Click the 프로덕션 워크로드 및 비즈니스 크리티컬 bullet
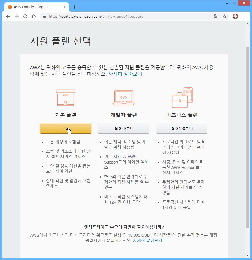This screenshot has height=260, width=252. (x=184, y=147)
